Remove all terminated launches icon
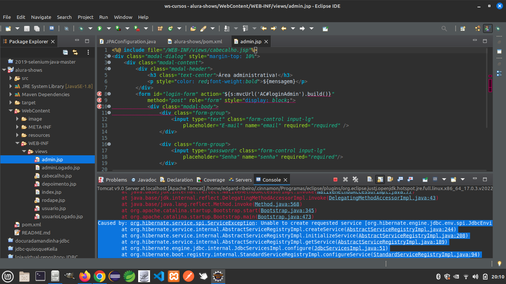 pyautogui.click(x=355, y=179)
